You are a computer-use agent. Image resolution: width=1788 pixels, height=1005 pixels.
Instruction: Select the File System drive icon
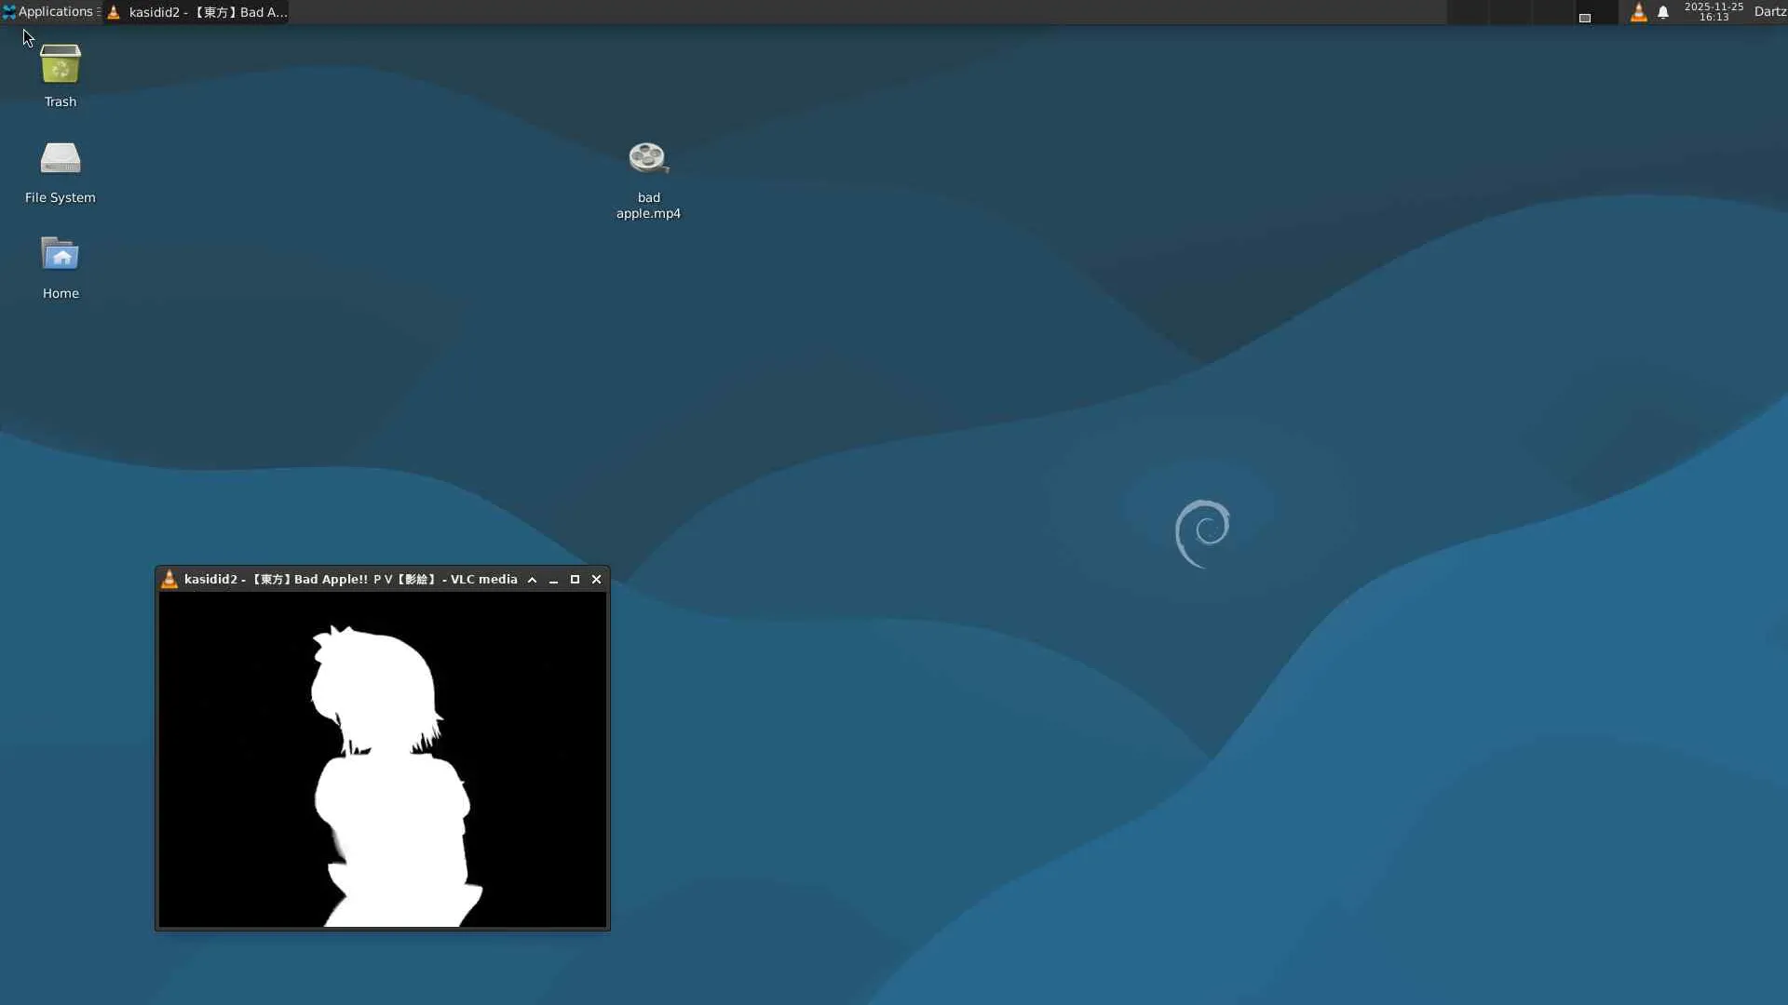point(61,159)
